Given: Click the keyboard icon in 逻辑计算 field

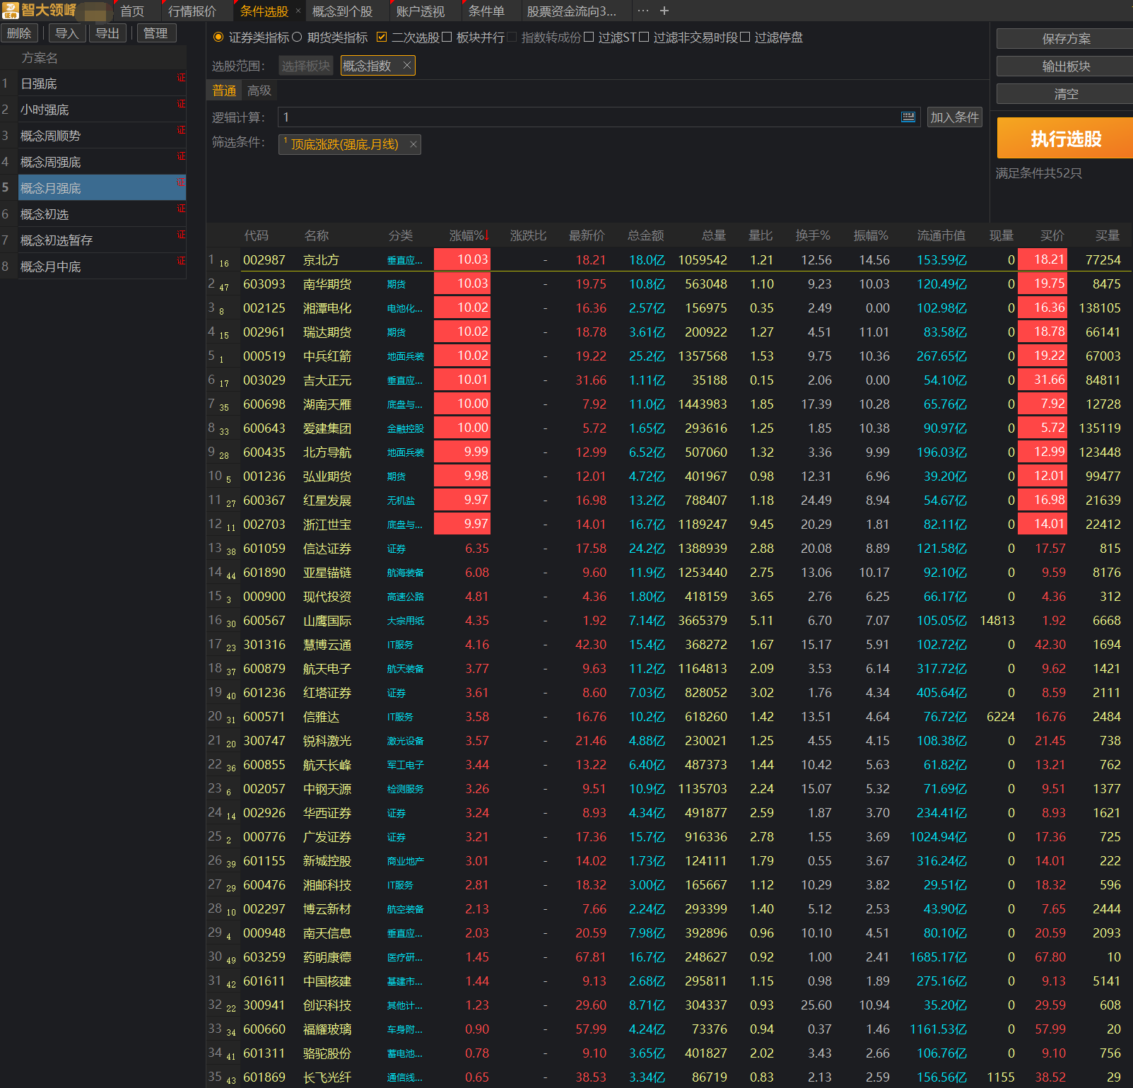Looking at the screenshot, I should click(908, 117).
